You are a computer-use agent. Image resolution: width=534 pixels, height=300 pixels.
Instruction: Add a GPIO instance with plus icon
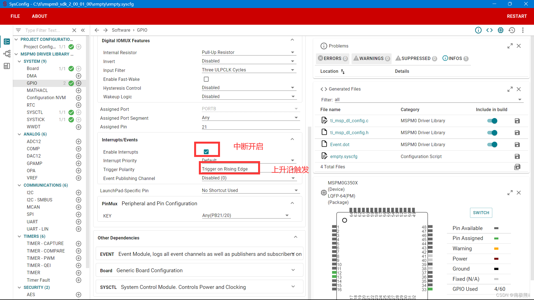click(79, 83)
